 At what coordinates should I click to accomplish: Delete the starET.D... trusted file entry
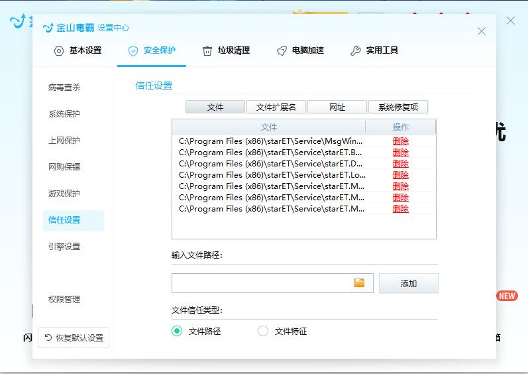[401, 164]
